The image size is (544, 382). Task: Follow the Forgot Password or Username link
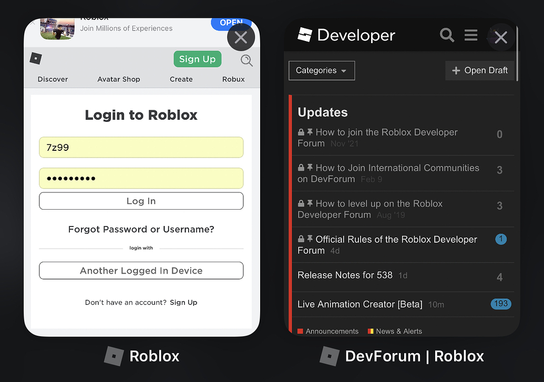tap(141, 229)
